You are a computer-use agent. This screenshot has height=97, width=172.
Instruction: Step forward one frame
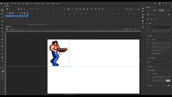(x=102, y=9)
